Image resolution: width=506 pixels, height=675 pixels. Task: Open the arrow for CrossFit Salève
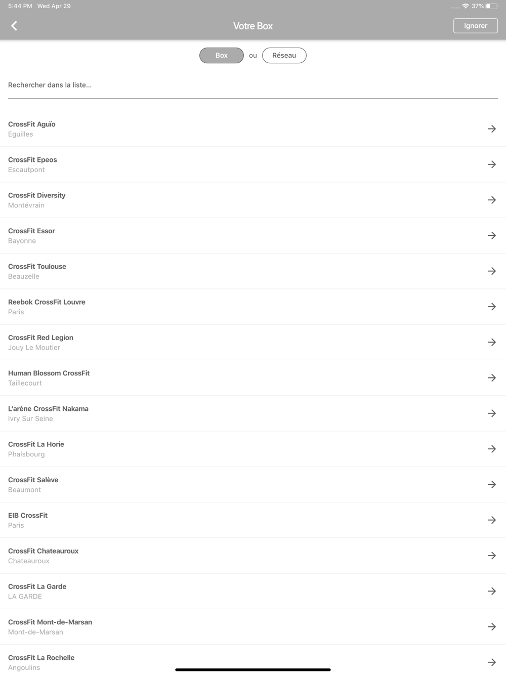[492, 485]
